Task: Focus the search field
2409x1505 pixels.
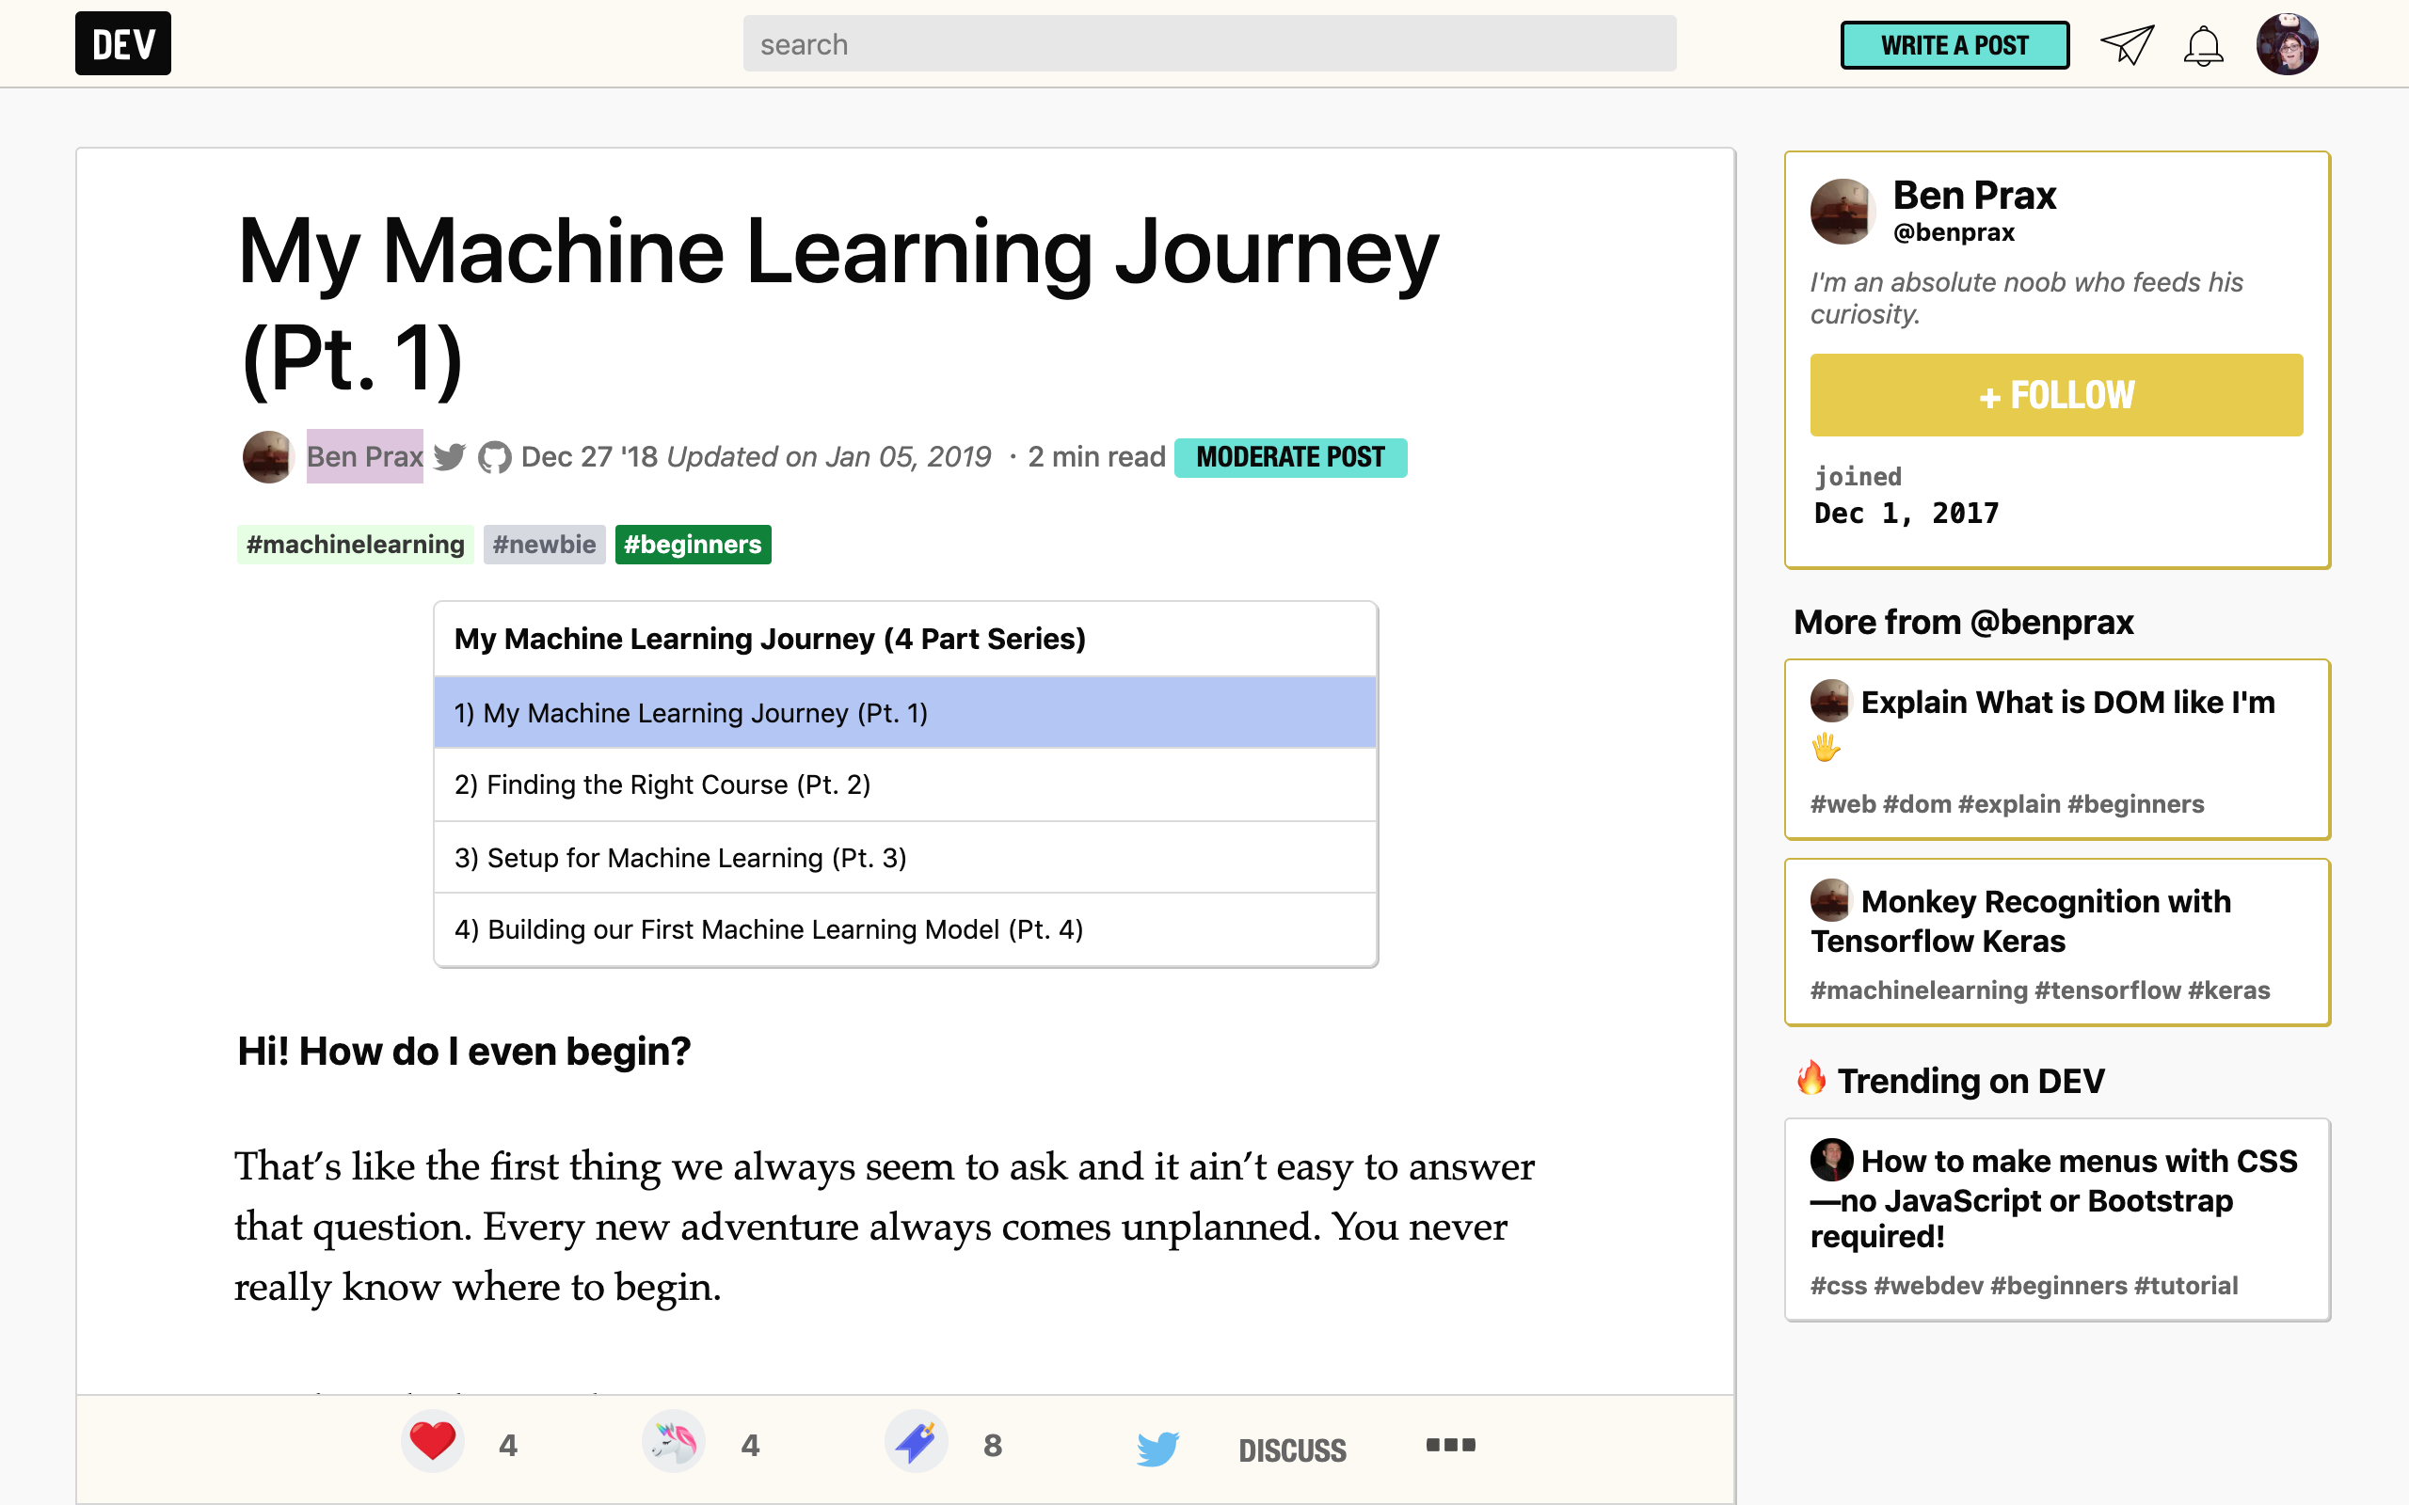Action: coord(1208,44)
